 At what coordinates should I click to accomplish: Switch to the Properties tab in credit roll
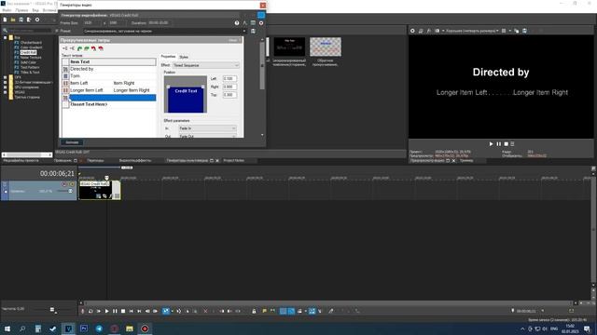(168, 57)
